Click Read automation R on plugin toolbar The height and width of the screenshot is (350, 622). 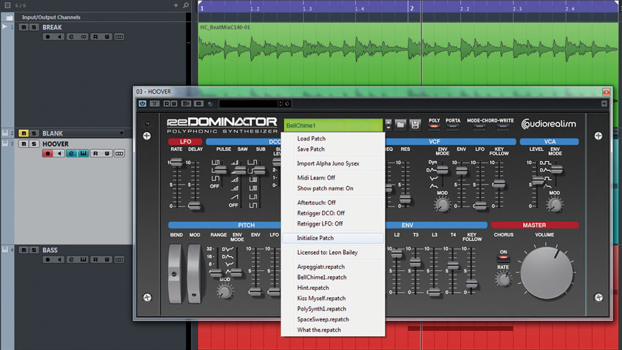click(167, 103)
